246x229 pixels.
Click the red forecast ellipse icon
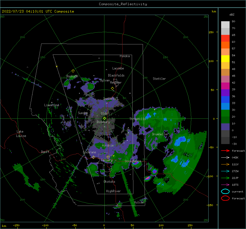(x=225, y=198)
